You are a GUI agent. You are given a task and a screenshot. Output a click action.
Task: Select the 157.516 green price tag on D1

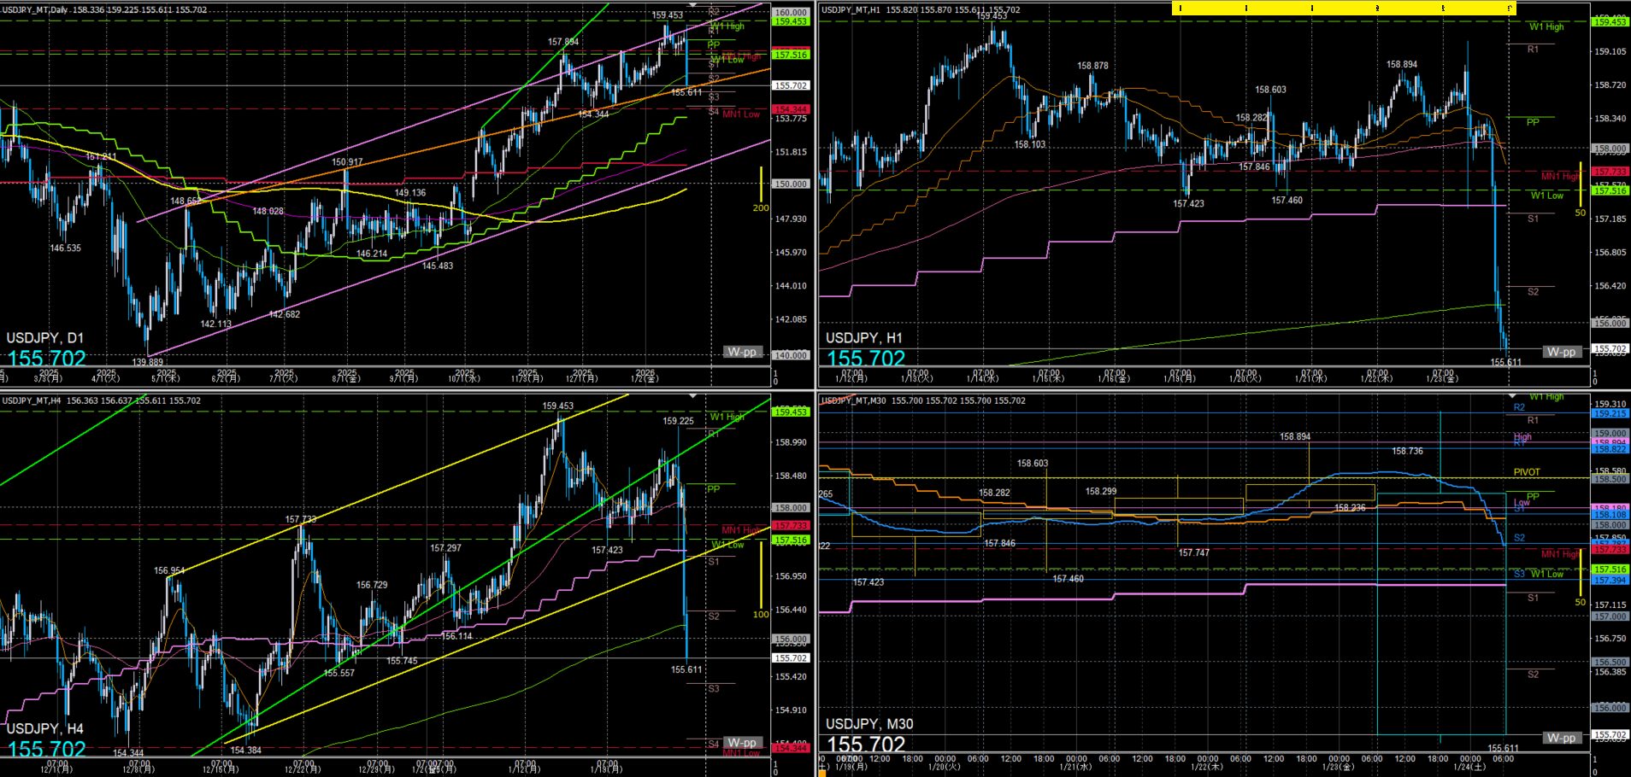pos(791,55)
